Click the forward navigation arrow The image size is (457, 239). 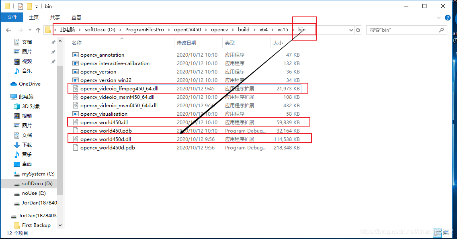(20, 30)
